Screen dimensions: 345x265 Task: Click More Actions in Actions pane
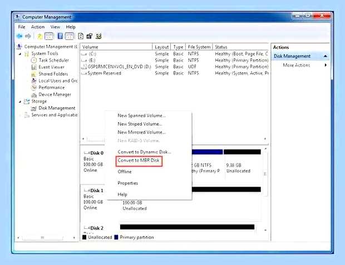[296, 65]
